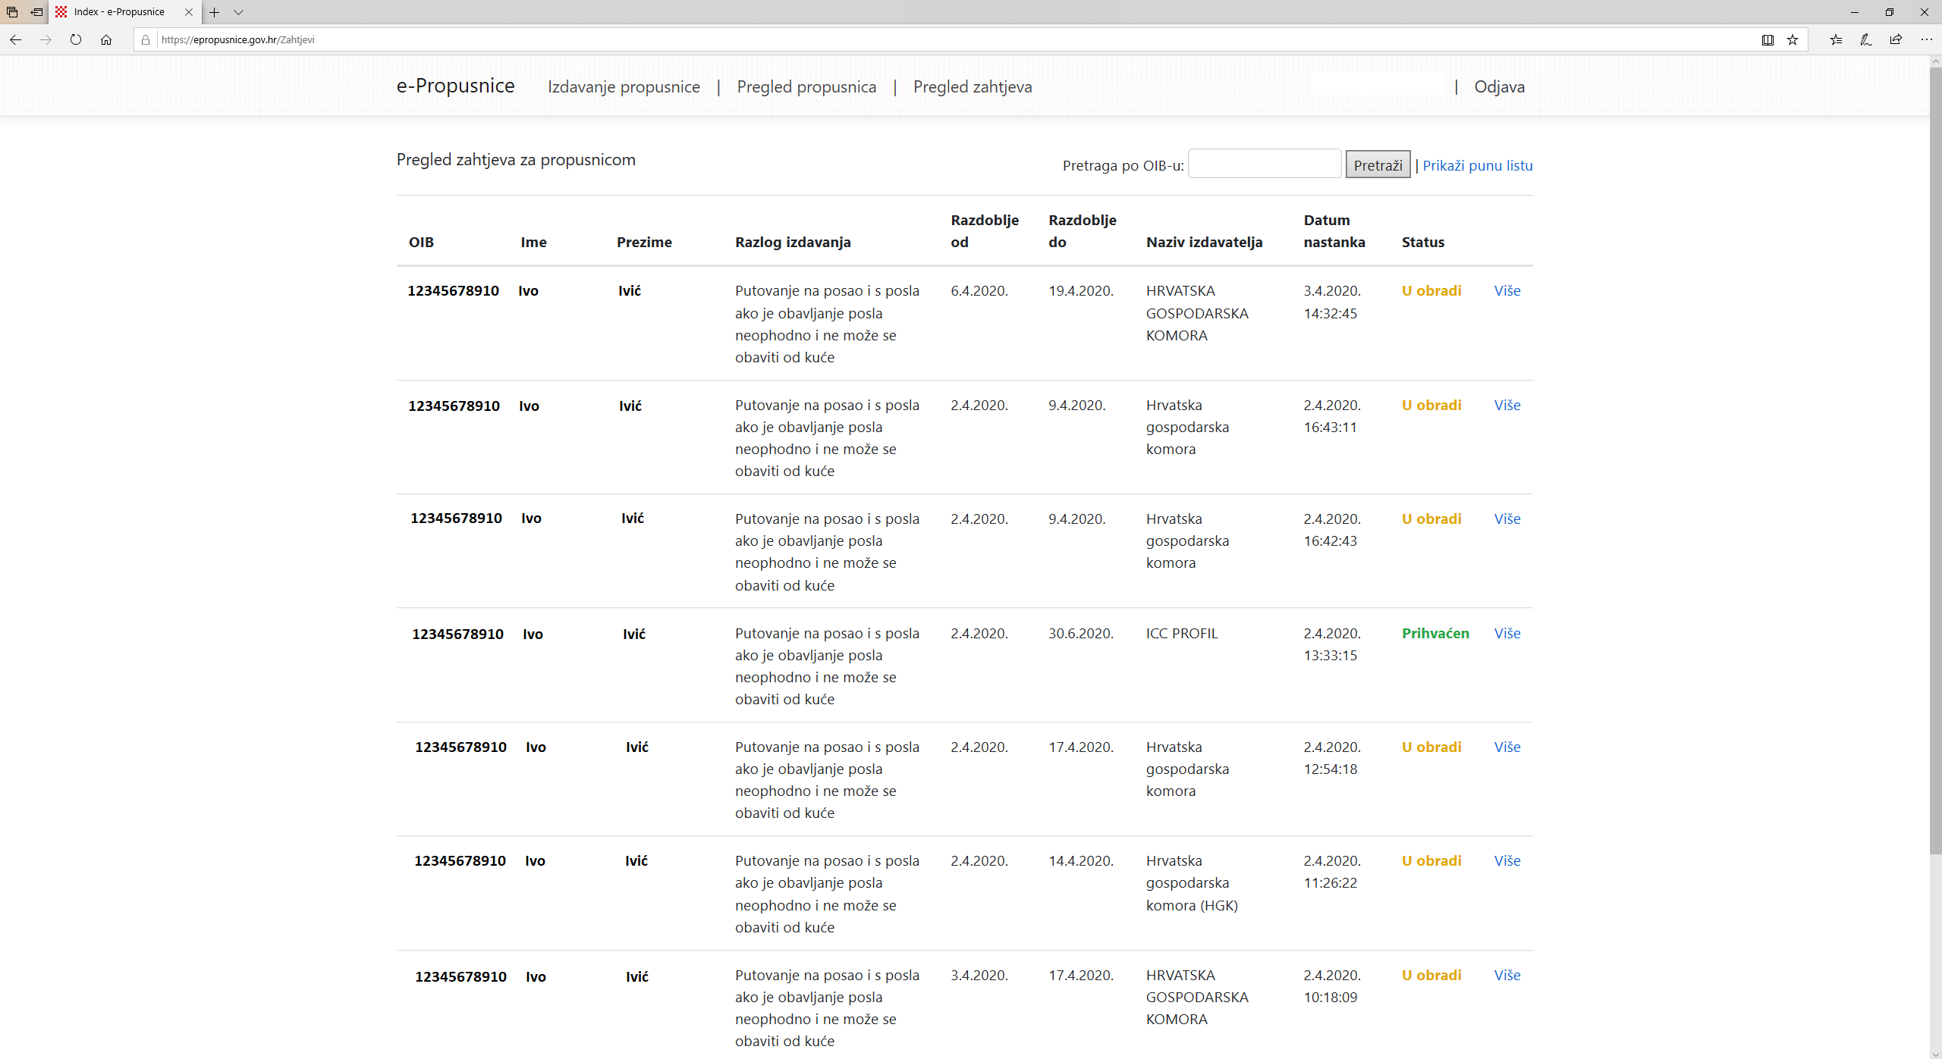Open Pregled zahtjeva menu
The height and width of the screenshot is (1059, 1942).
click(x=973, y=87)
